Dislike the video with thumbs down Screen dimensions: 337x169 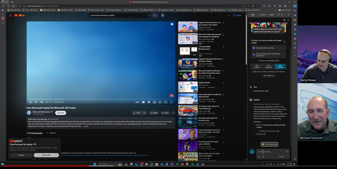[144, 113]
